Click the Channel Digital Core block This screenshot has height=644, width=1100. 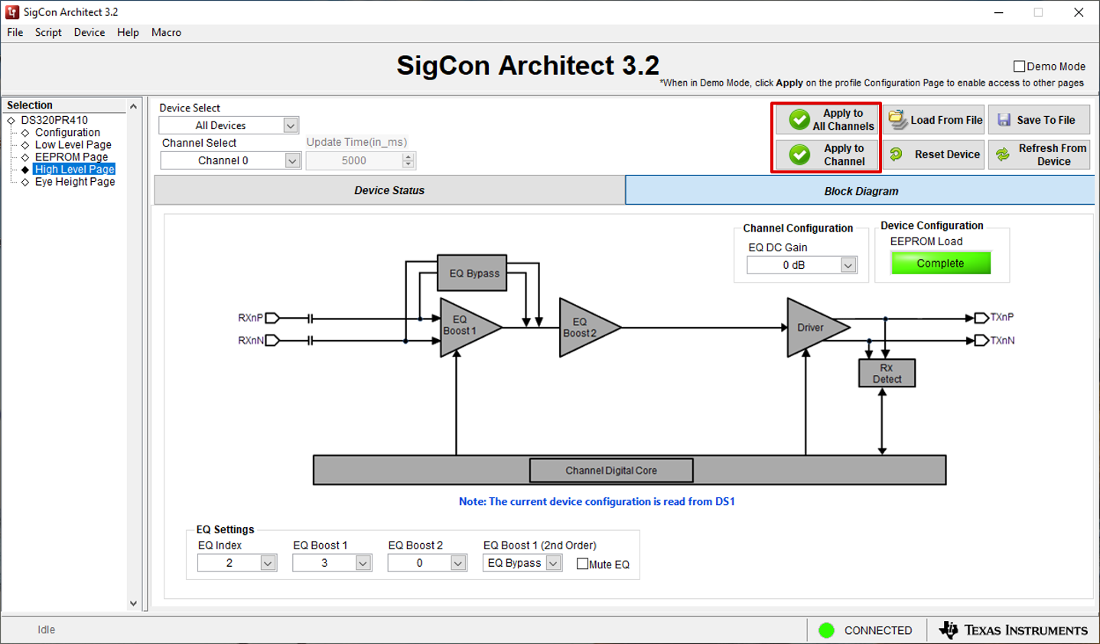[x=611, y=471]
